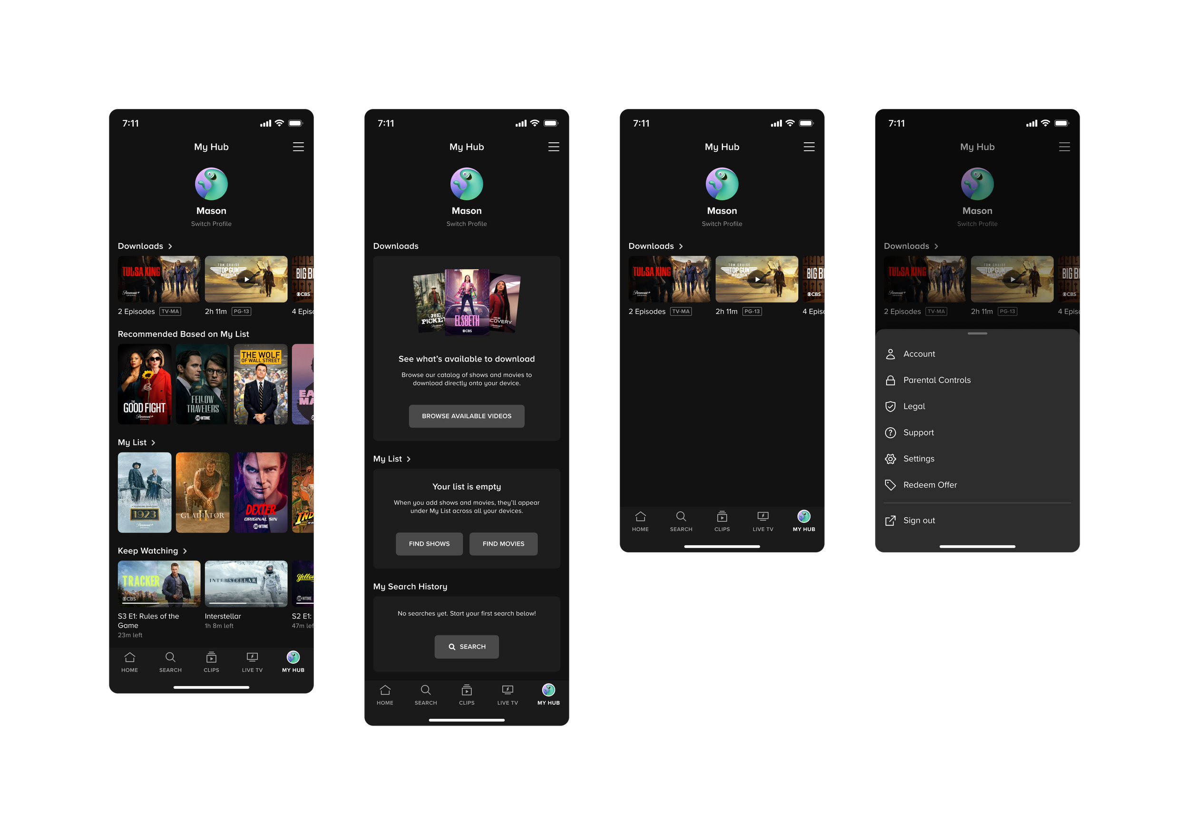Open hamburger menu on first My Hub screen

coord(298,147)
